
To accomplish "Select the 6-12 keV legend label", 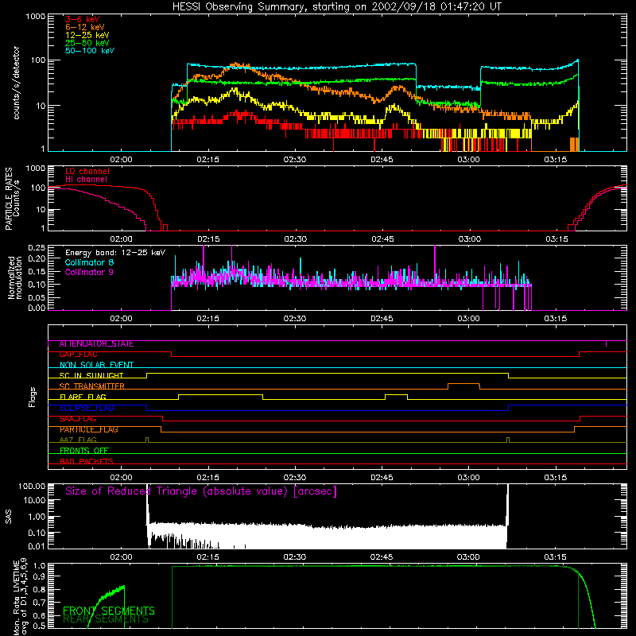I will click(x=85, y=27).
